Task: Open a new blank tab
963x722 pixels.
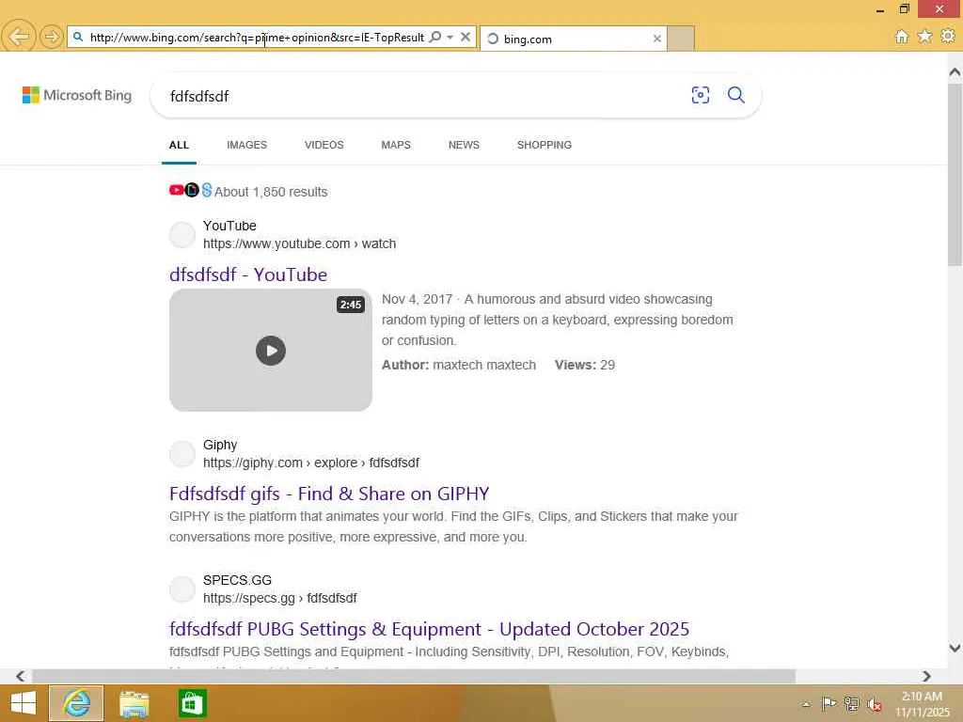Action: pos(681,39)
